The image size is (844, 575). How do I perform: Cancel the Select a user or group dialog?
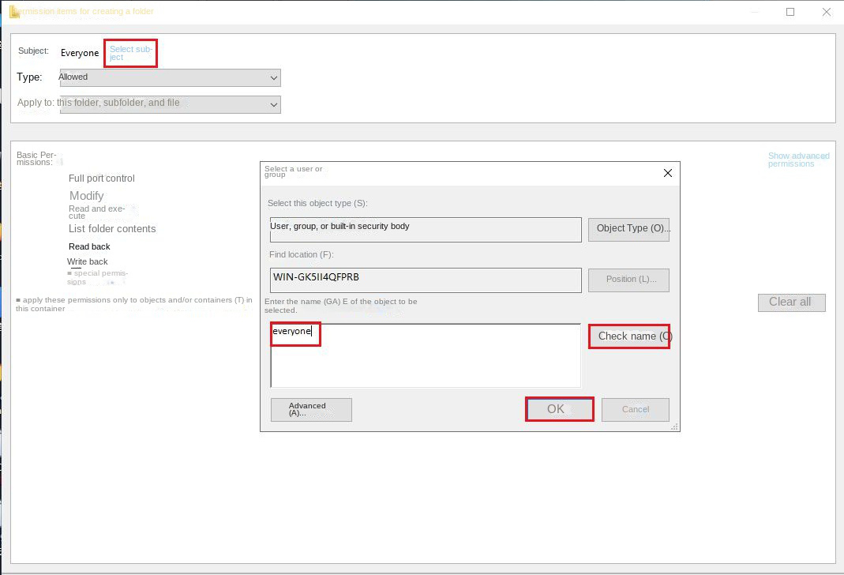[x=635, y=409]
